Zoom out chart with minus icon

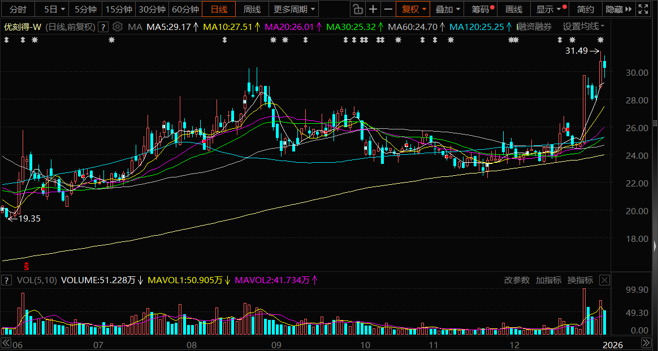(x=388, y=9)
